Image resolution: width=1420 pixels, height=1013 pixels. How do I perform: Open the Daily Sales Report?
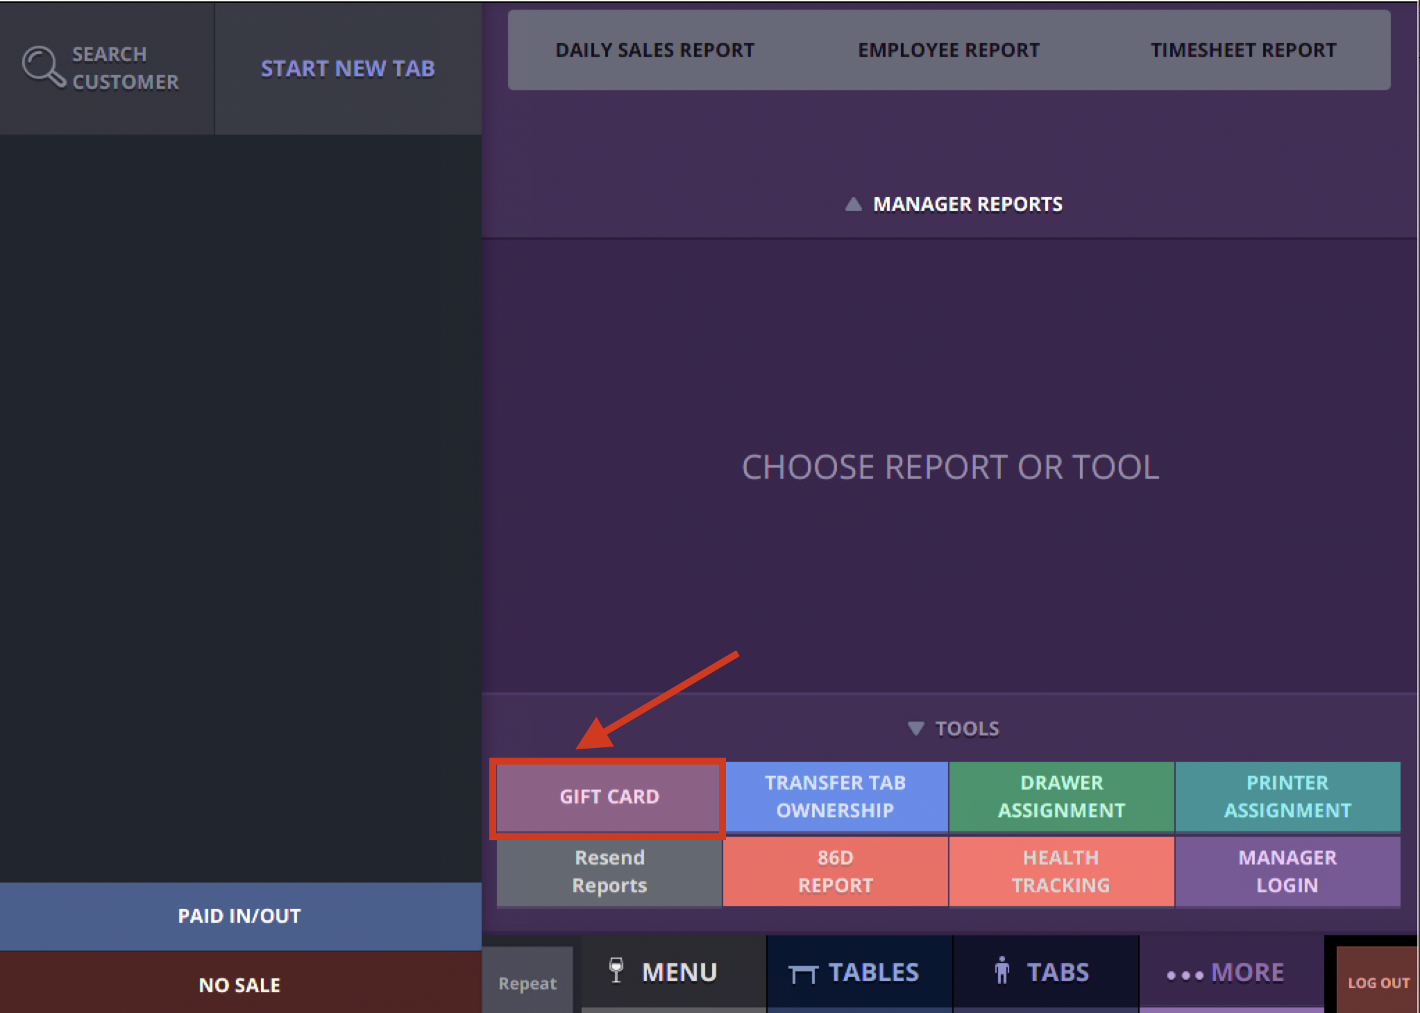[x=654, y=50]
